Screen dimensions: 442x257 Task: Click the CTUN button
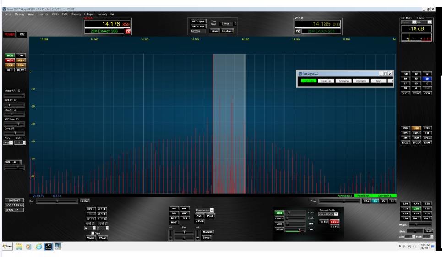tap(199, 221)
